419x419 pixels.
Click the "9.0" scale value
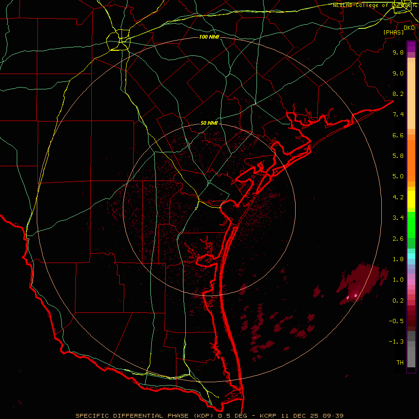(x=398, y=73)
